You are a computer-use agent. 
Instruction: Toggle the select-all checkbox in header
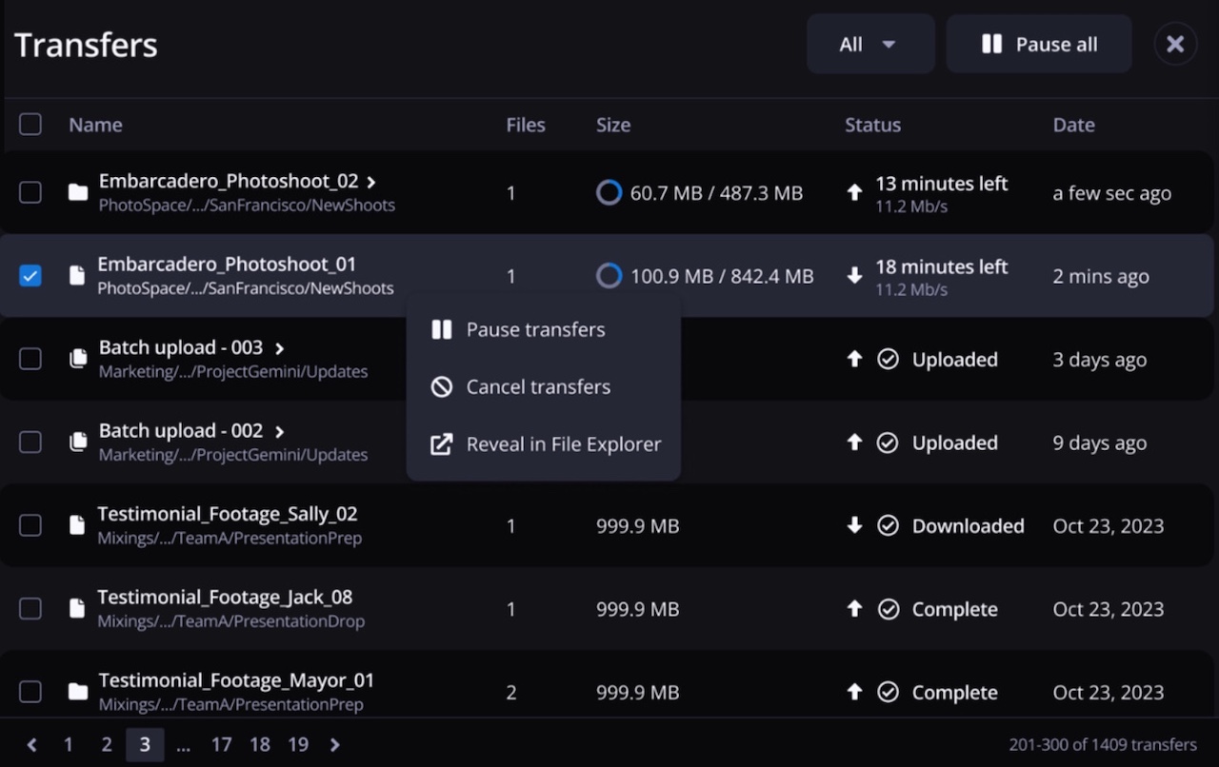[30, 124]
